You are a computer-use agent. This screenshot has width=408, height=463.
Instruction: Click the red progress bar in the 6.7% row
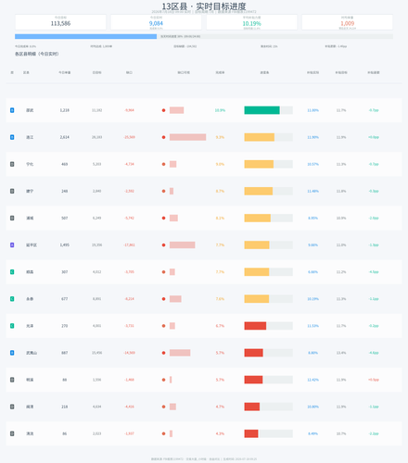point(255,326)
